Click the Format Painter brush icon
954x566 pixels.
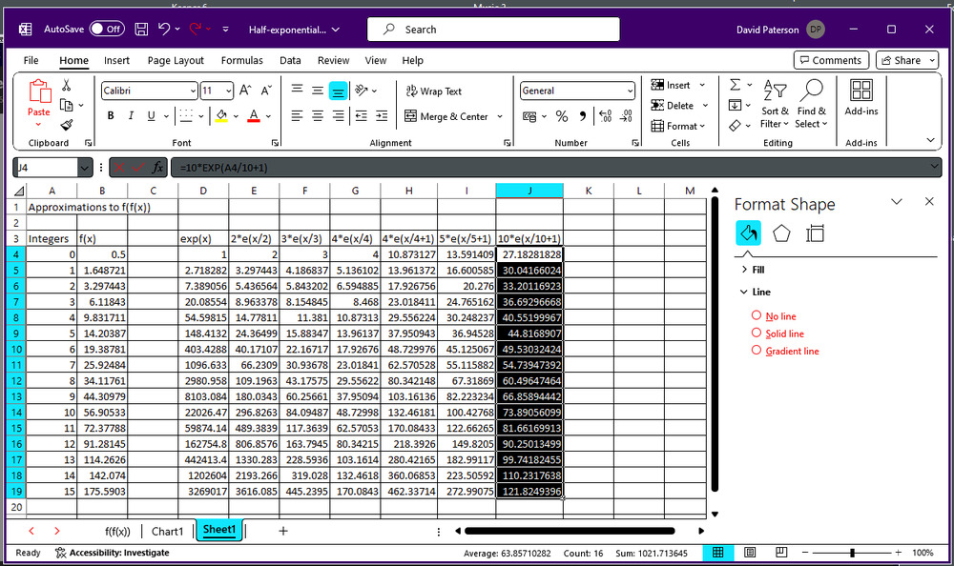67,125
